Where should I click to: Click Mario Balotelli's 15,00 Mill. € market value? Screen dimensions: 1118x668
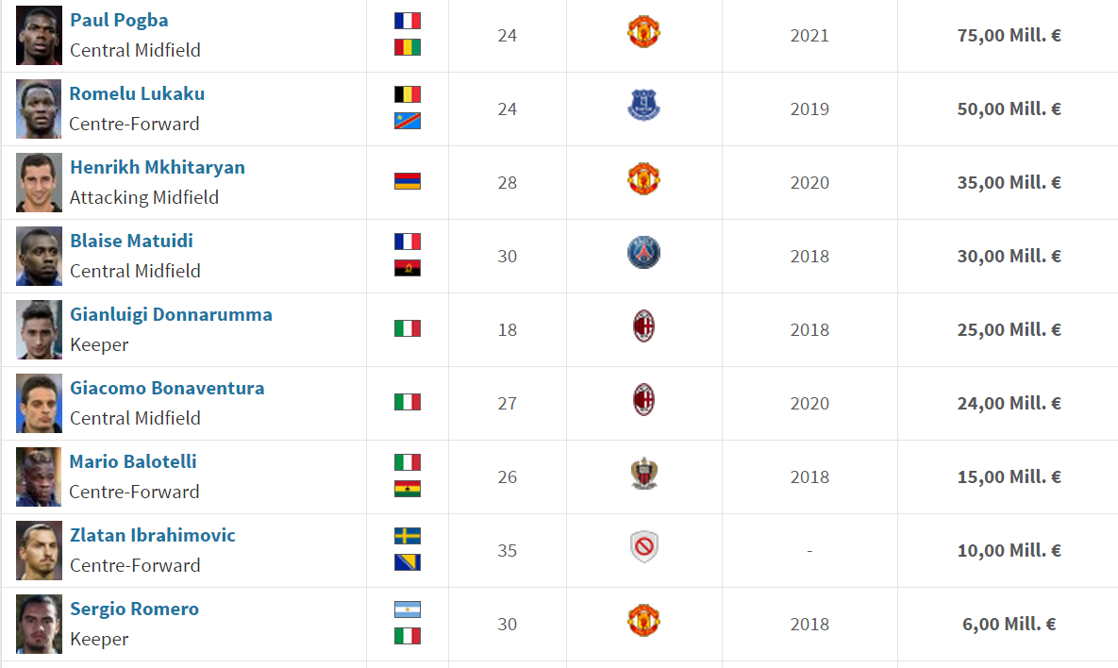pos(1009,476)
